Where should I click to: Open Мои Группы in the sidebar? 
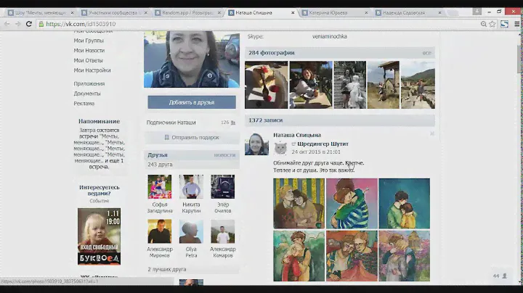point(89,41)
